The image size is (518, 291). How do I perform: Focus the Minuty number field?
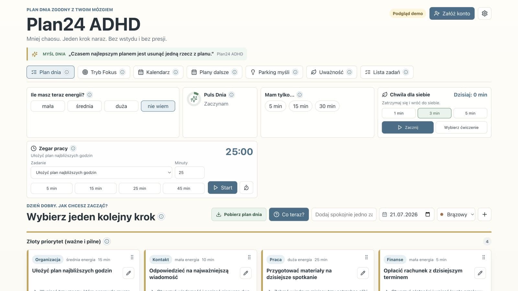coord(190,172)
